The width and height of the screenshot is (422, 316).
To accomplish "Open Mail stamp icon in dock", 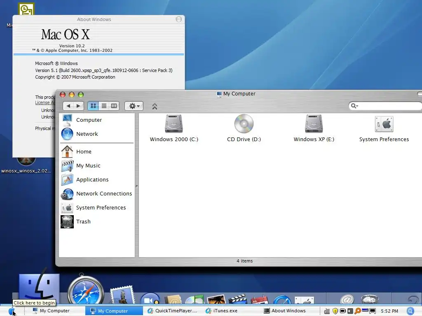I will tap(122, 295).
